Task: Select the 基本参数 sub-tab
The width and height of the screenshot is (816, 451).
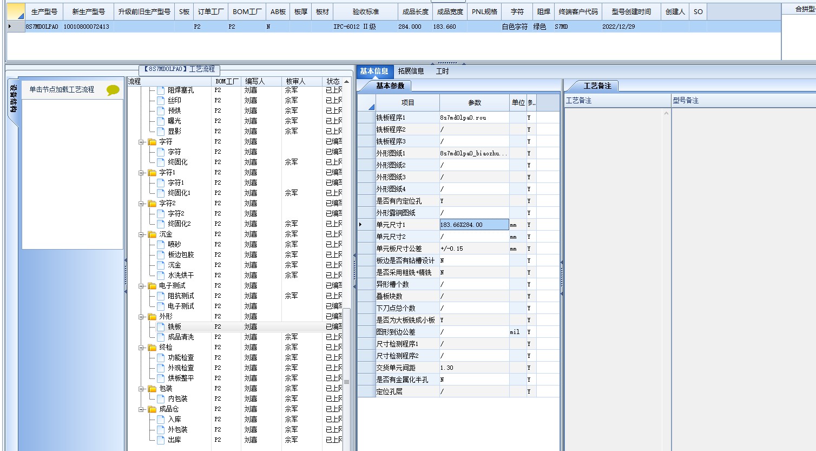Action: click(390, 86)
